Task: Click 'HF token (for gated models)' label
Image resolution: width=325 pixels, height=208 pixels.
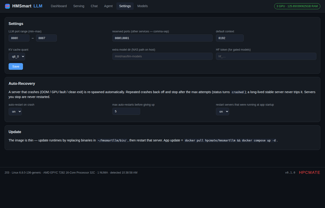Action: coord(233,50)
